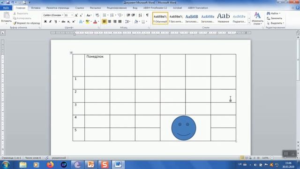Undo the last action
The height and width of the screenshot is (169, 300).
tap(13, 2)
